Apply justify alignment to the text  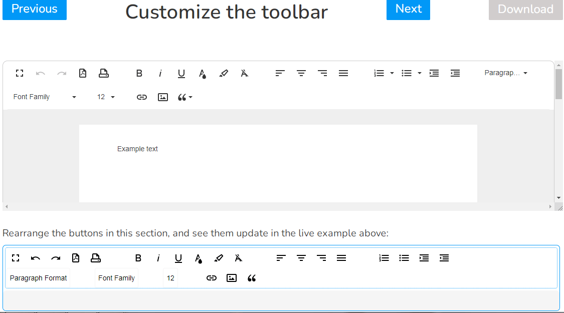(x=343, y=73)
